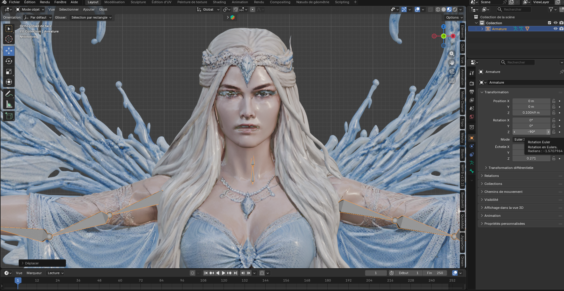Open the Object Constraints properties tab
Screen dimensions: 564x291
(472, 155)
